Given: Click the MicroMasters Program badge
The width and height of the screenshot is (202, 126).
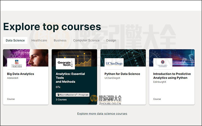Looking at the screenshot, I should point(73,95).
